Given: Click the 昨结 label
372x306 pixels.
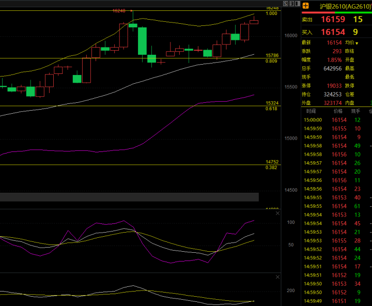Looking at the screenshot, I should pyautogui.click(x=349, y=51).
